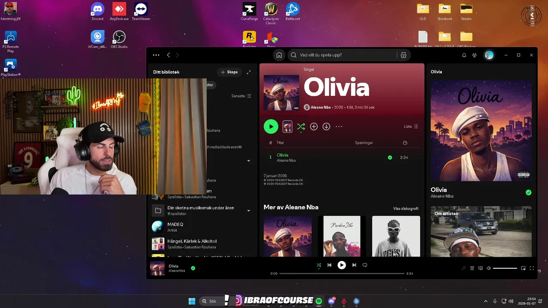Image resolution: width=548 pixels, height=308 pixels.
Task: Toggle saved checkmark in right panel
Action: point(528,192)
